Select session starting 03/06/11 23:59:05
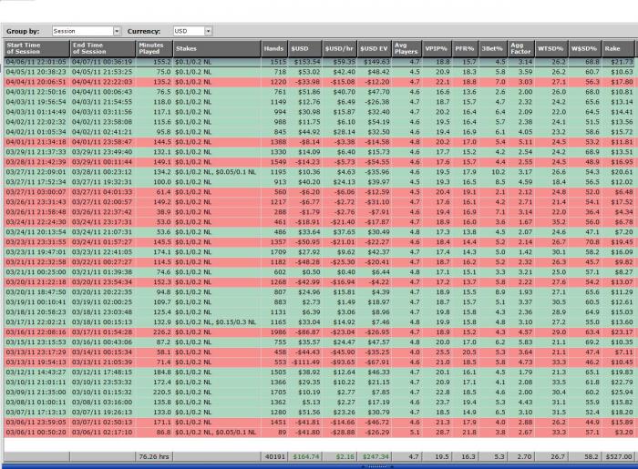This screenshot has width=638, height=469. [x=319, y=423]
